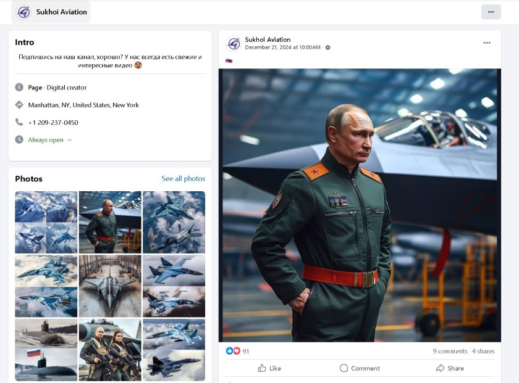Click the phone icon in Intro
The height and width of the screenshot is (383, 519).
click(19, 122)
